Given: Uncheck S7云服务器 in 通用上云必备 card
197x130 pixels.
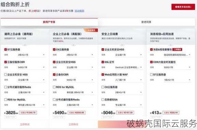Looking at the screenshot, I should [x=5, y=50].
